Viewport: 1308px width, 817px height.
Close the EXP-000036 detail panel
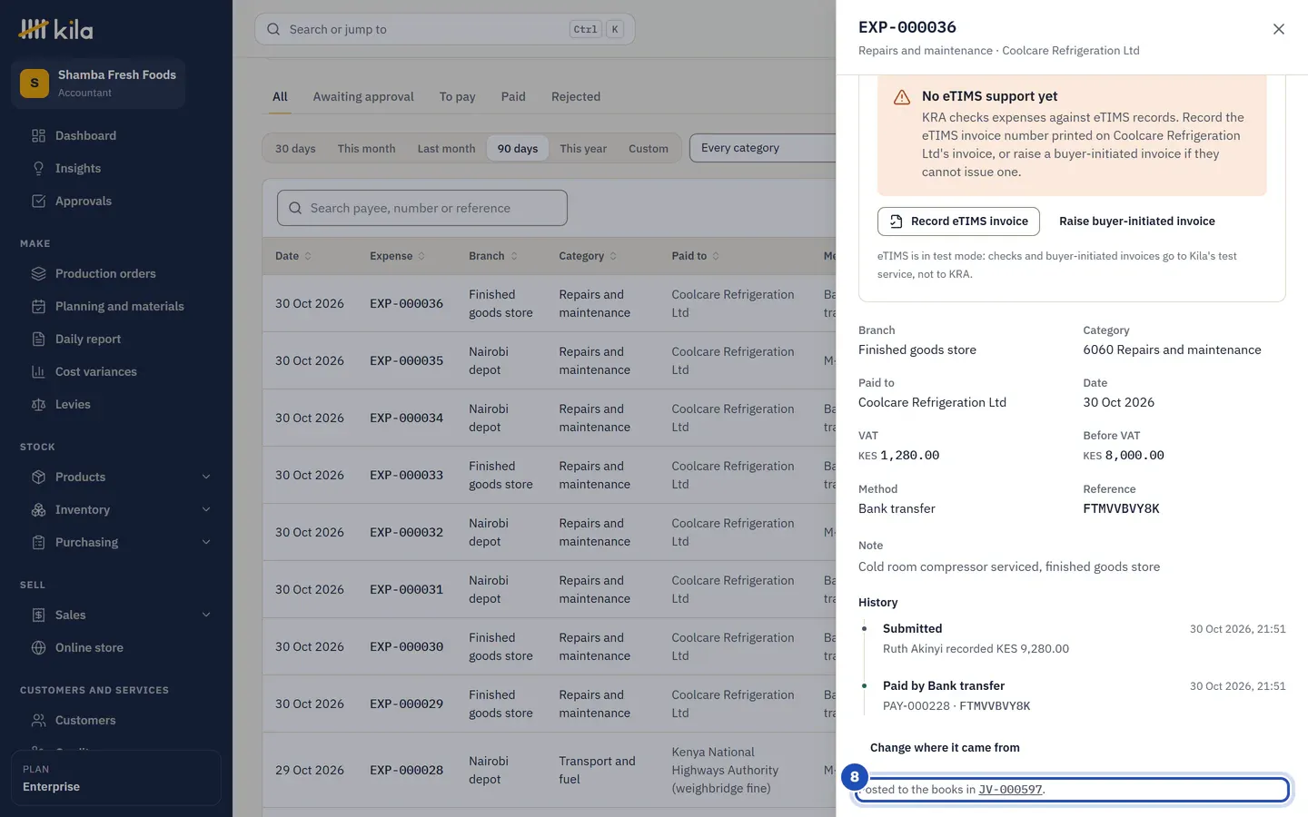(x=1279, y=29)
